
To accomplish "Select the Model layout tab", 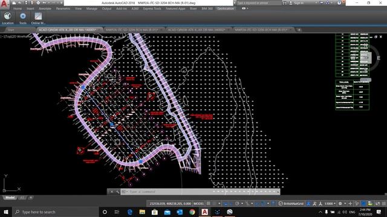I will point(10,198).
